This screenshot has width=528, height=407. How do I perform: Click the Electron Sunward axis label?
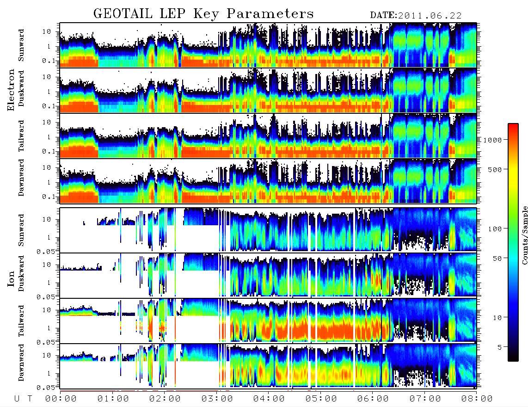(x=21, y=45)
